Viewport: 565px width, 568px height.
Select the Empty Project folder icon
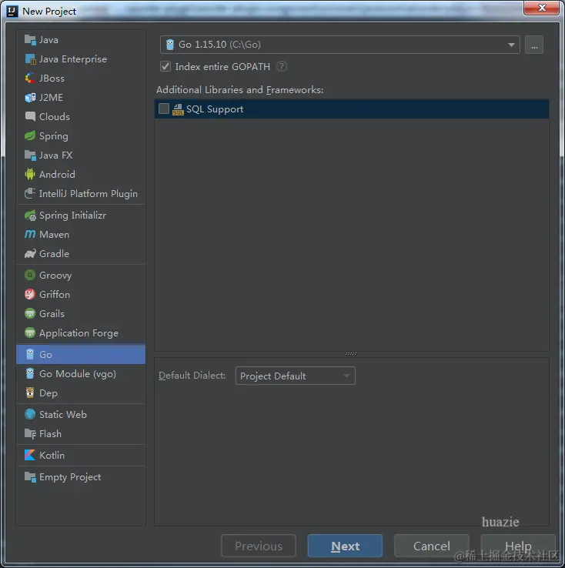click(x=30, y=477)
